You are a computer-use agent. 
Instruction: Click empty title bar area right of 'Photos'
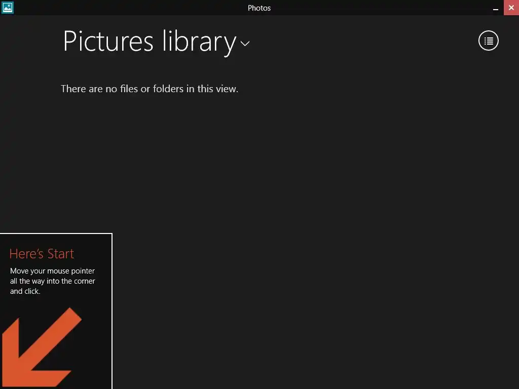(x=380, y=8)
